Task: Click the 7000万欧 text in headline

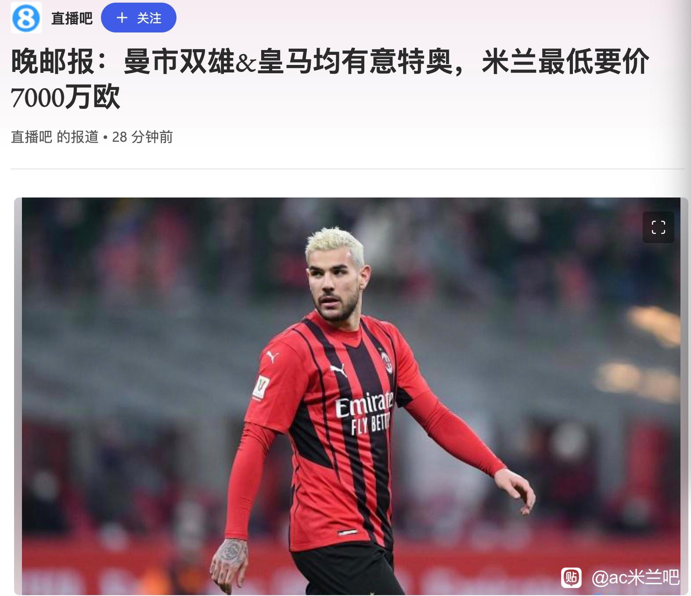Action: (65, 97)
